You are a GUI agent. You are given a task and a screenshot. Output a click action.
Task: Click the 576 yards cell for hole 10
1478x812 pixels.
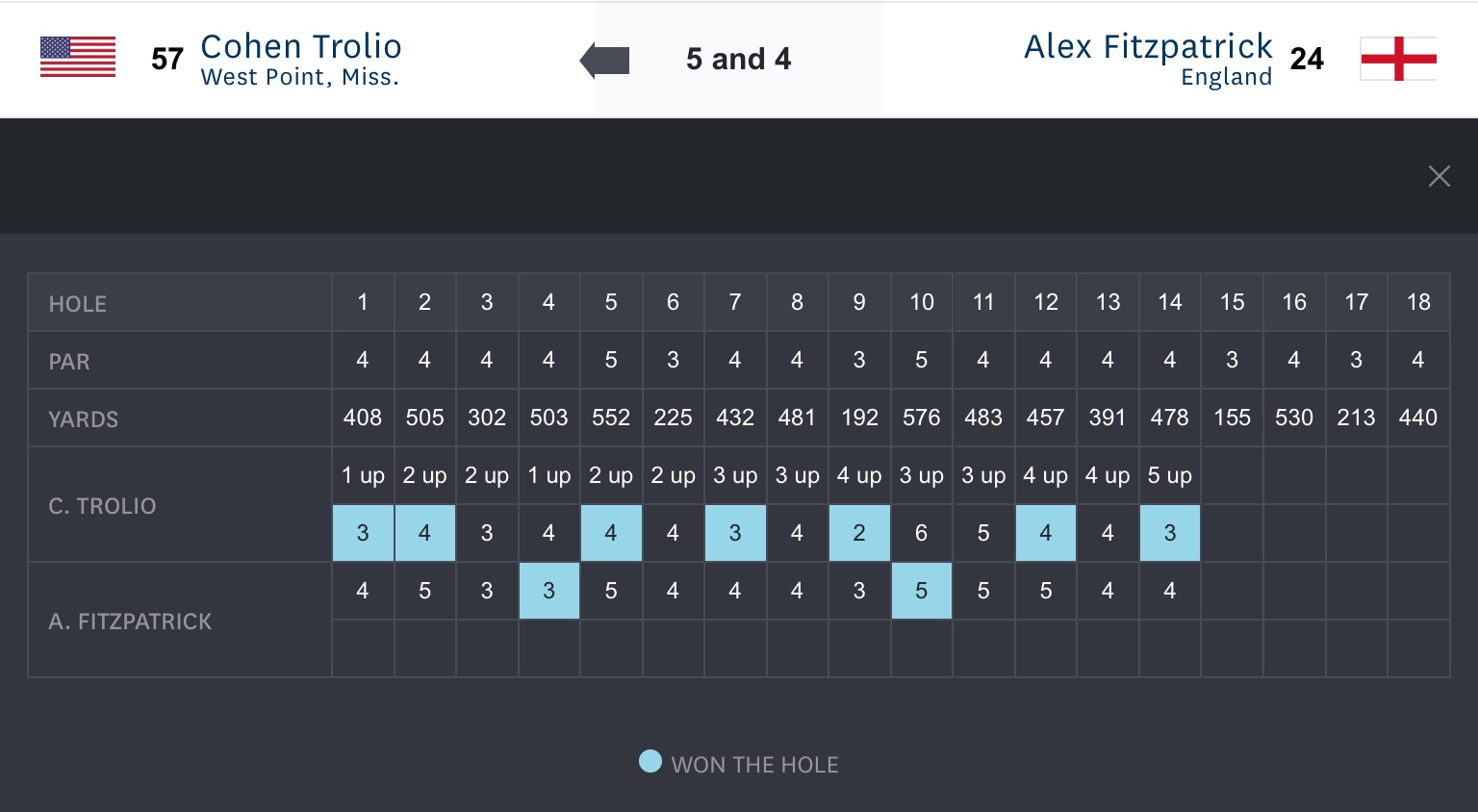tap(921, 418)
